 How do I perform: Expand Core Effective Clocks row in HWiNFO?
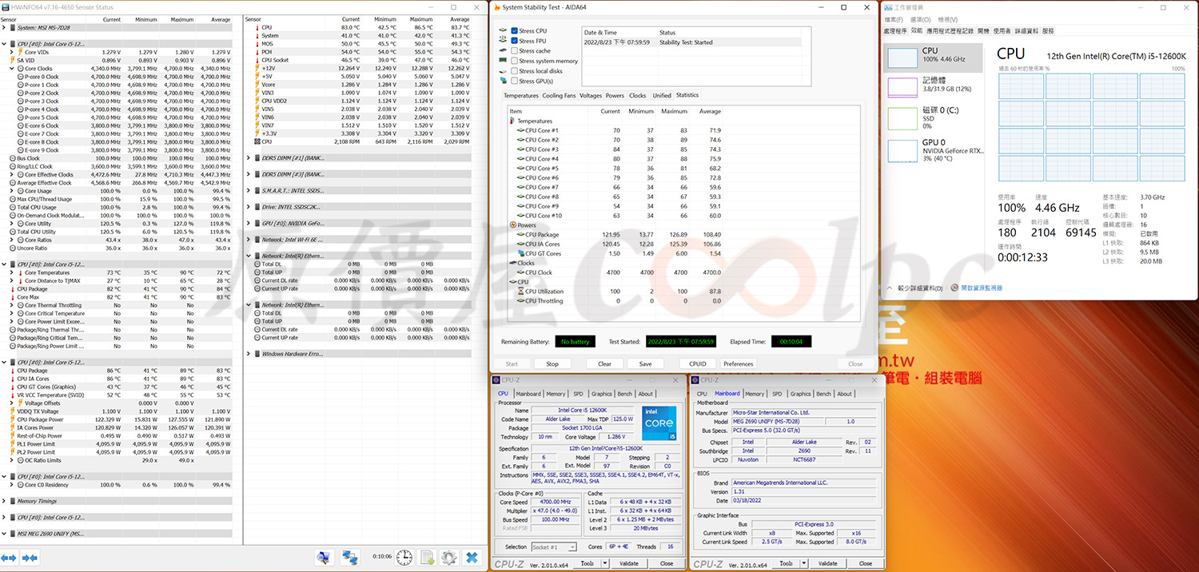[x=12, y=175]
